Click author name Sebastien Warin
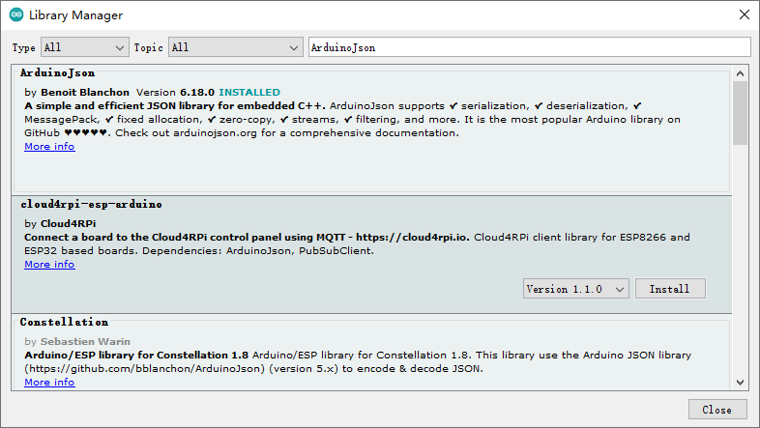This screenshot has height=428, width=760. [85, 341]
